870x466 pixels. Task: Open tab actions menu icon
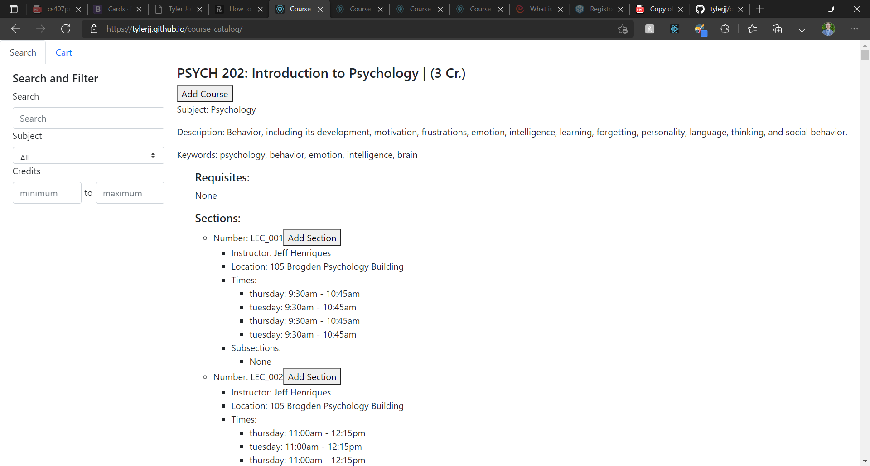point(14,9)
